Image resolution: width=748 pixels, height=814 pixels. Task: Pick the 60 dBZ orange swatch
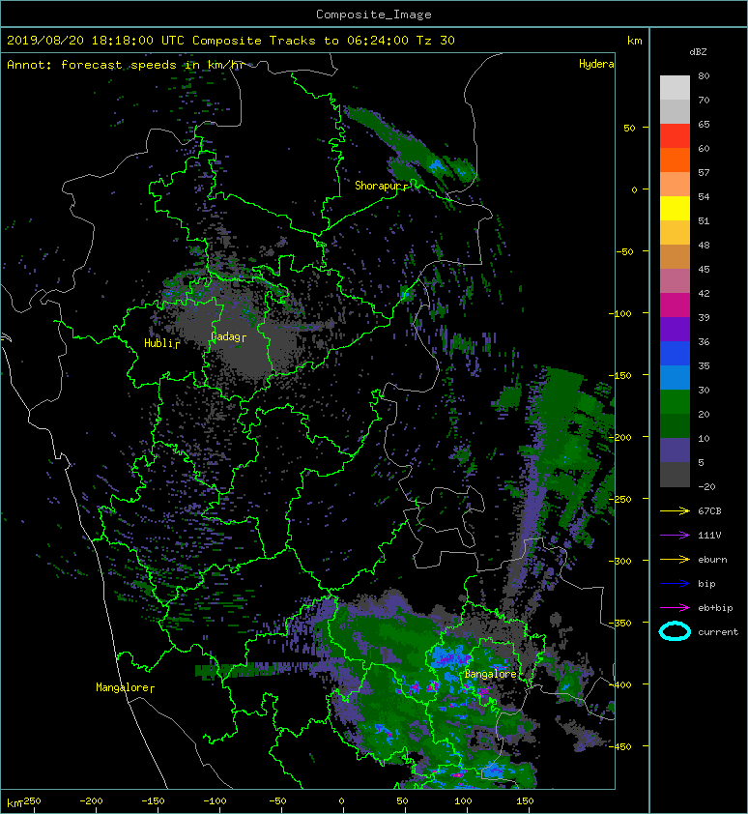pos(675,160)
